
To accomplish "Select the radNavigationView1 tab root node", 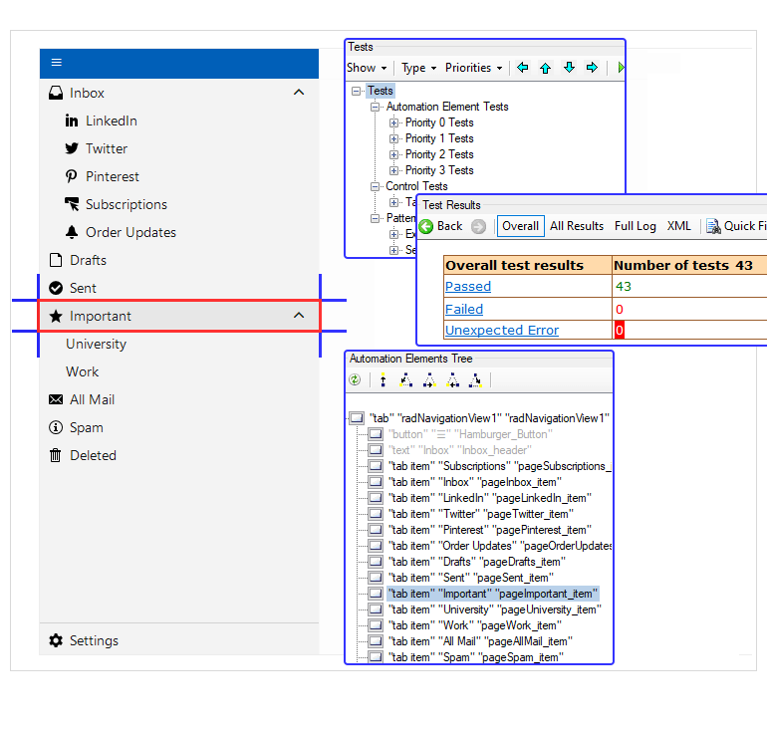I will 489,418.
